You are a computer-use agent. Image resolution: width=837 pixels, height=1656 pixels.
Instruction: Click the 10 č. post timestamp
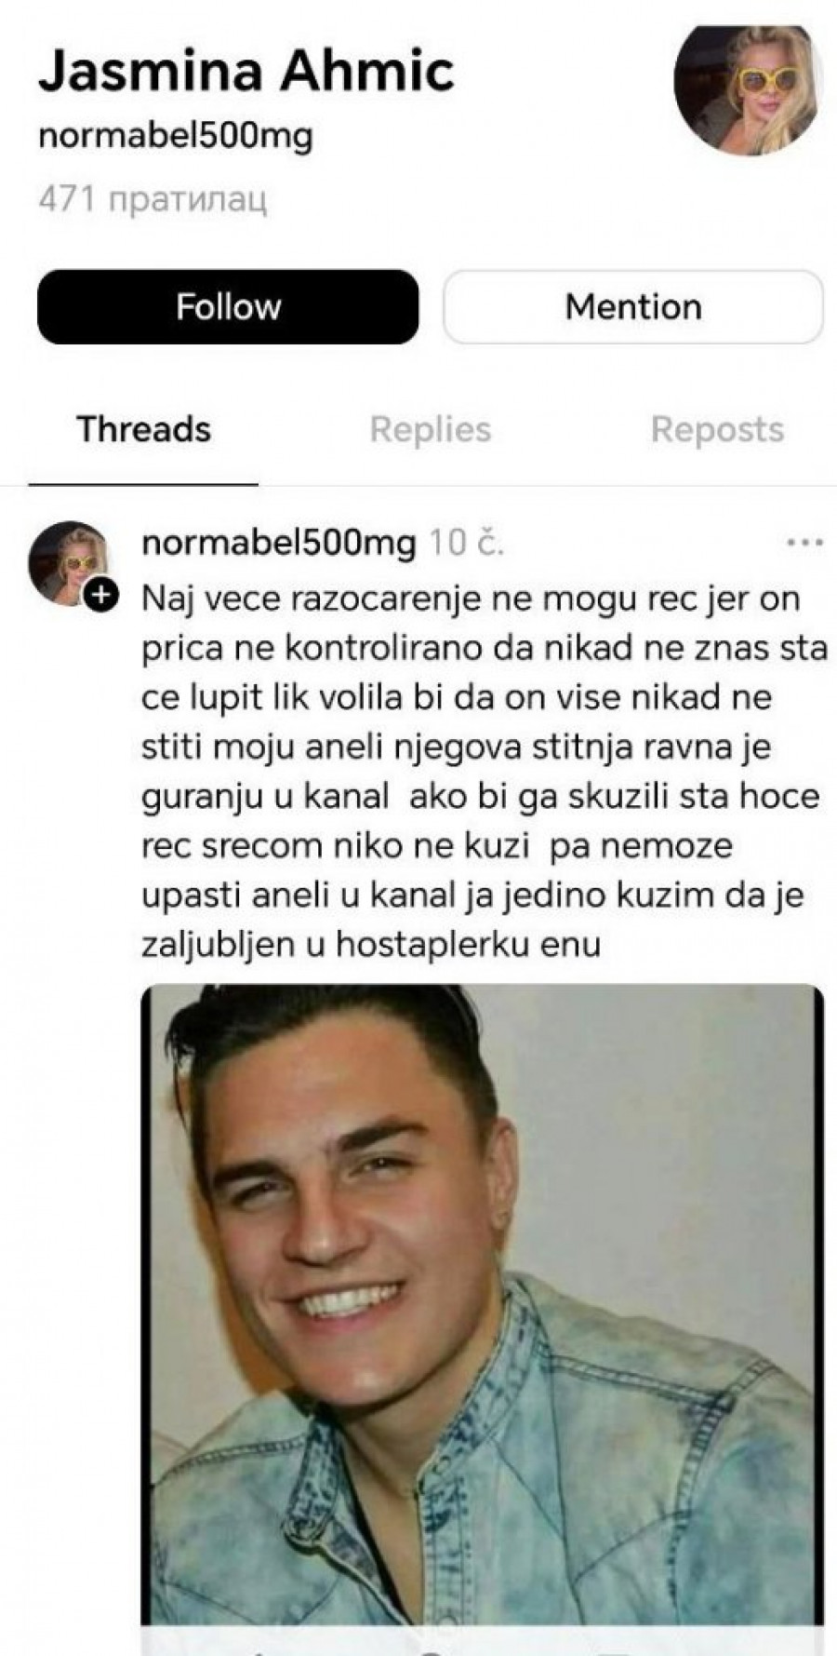[x=467, y=544]
